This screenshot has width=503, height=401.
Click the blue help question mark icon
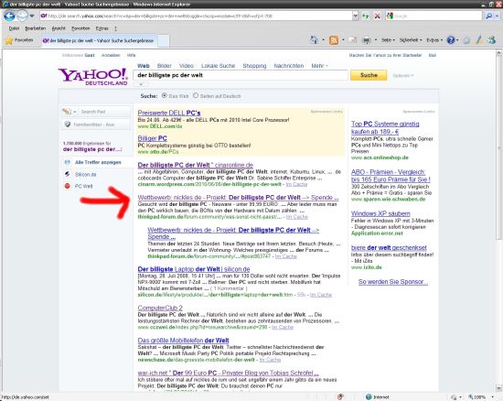[x=451, y=40]
